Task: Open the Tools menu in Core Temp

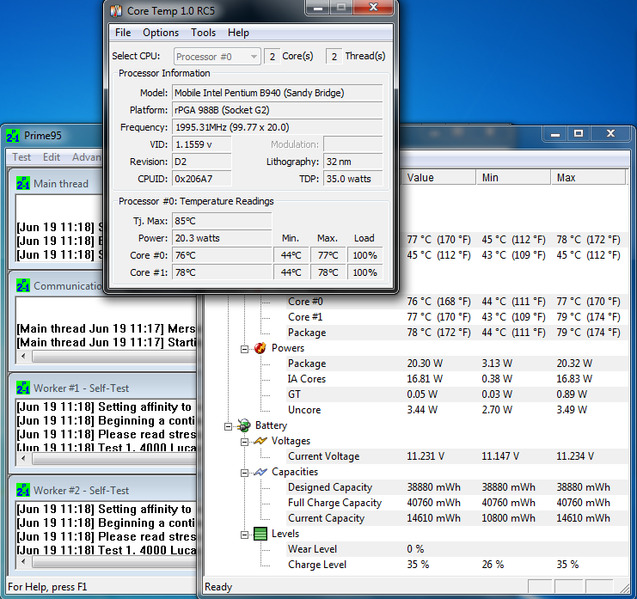Action: point(203,33)
